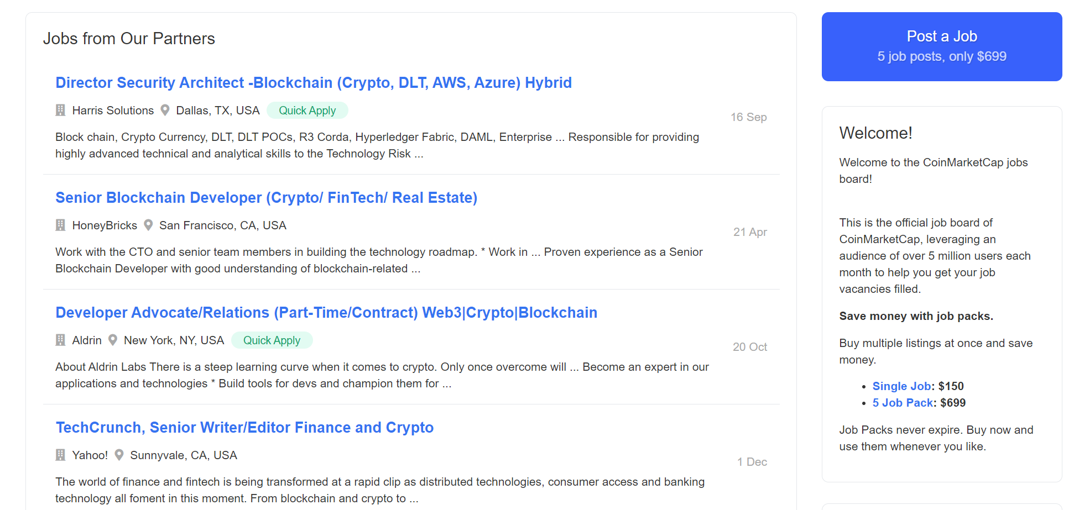The width and height of the screenshot is (1074, 510).
Task: Open the Developer Advocate/Relations job posting
Action: click(326, 312)
